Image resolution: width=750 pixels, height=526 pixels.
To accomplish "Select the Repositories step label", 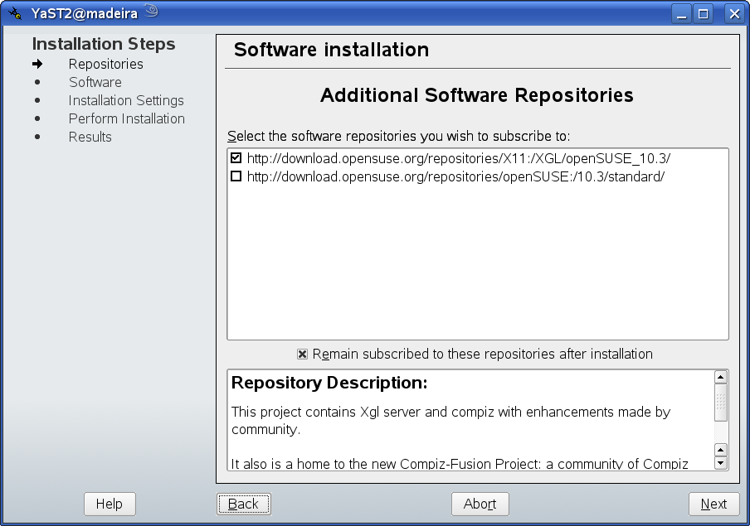I will tap(105, 64).
